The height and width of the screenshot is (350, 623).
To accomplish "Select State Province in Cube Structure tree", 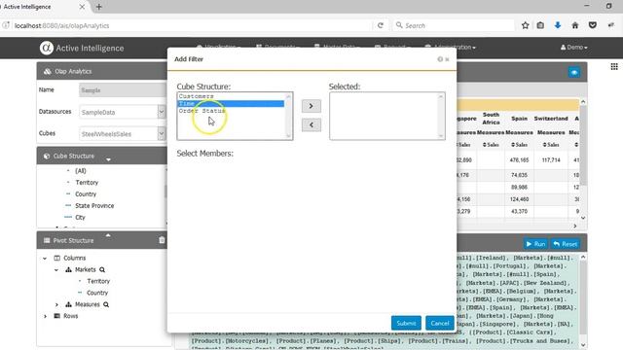I will (x=94, y=205).
